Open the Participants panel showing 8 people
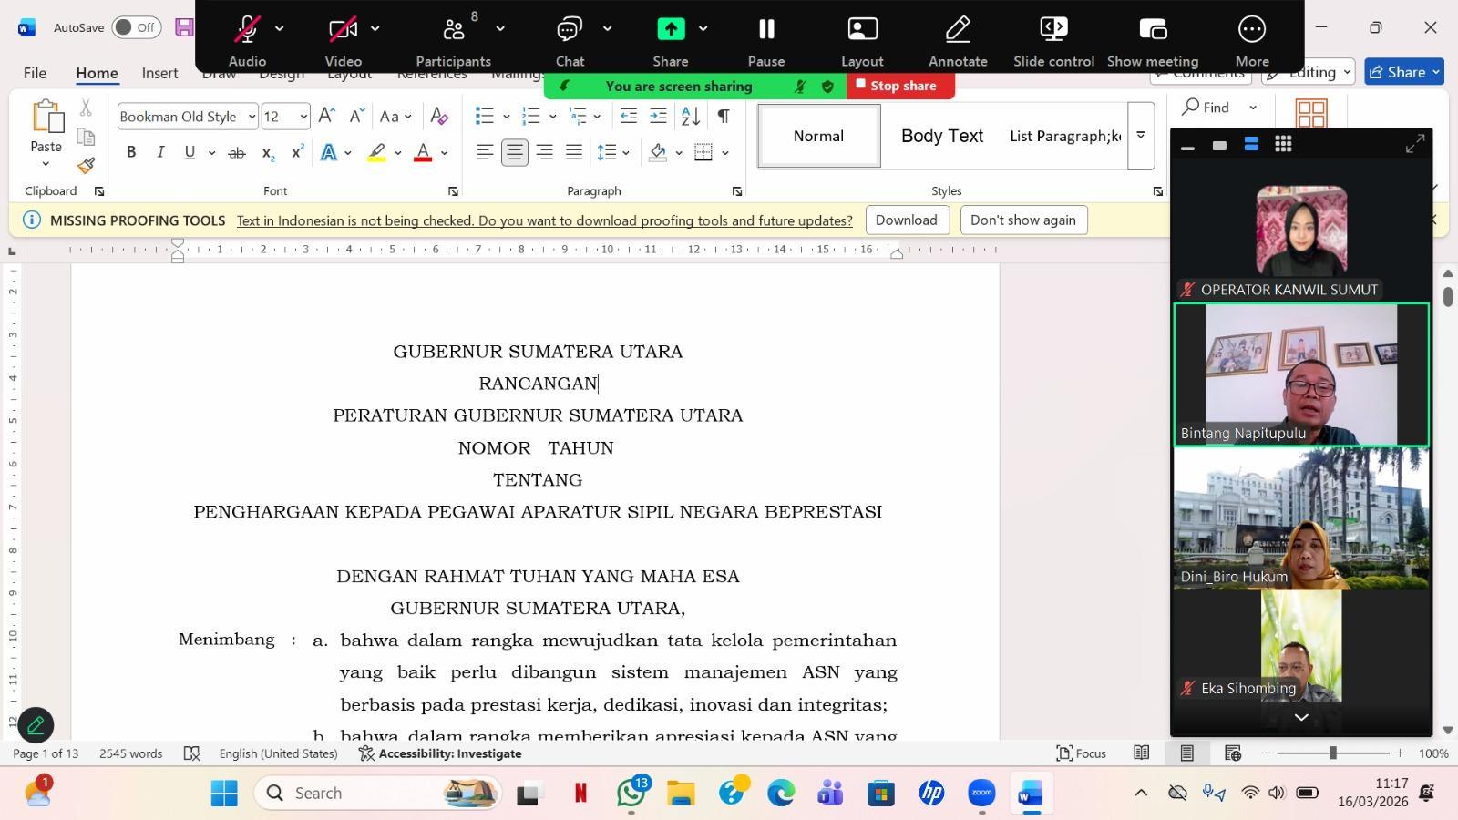The width and height of the screenshot is (1458, 820). click(x=453, y=36)
